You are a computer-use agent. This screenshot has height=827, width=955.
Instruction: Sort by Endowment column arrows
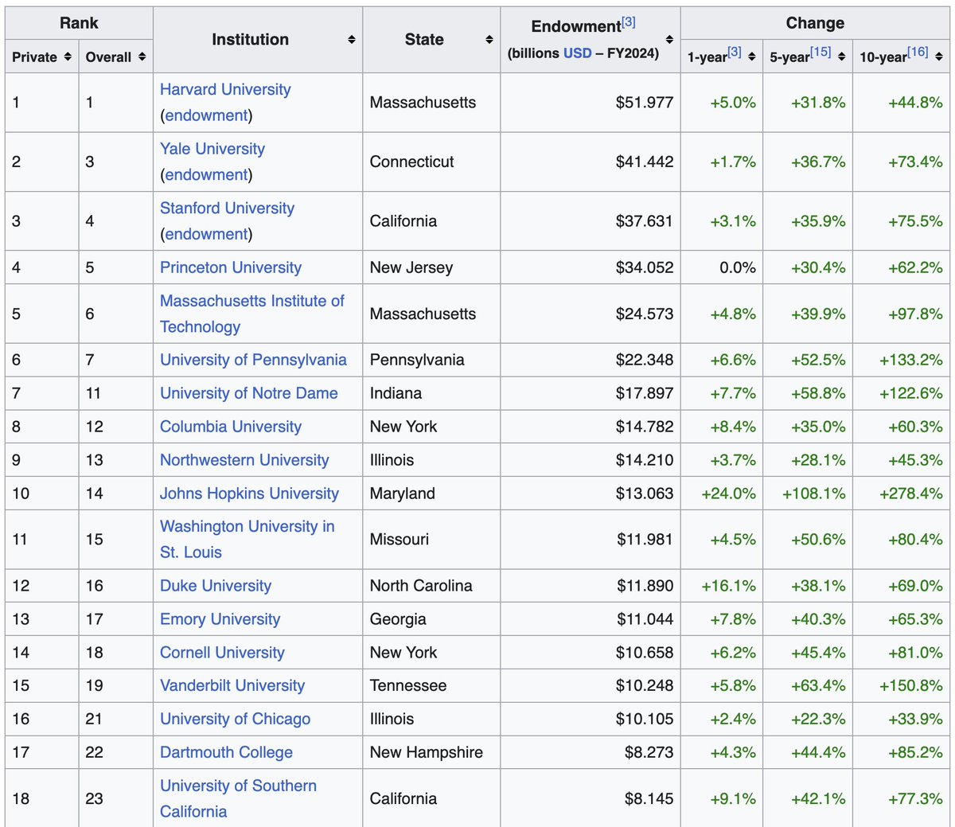coord(669,40)
